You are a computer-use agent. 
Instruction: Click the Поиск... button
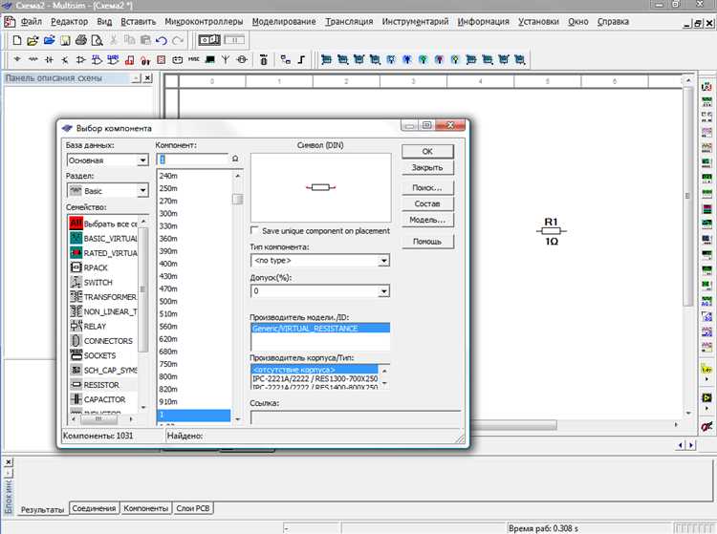tap(427, 188)
